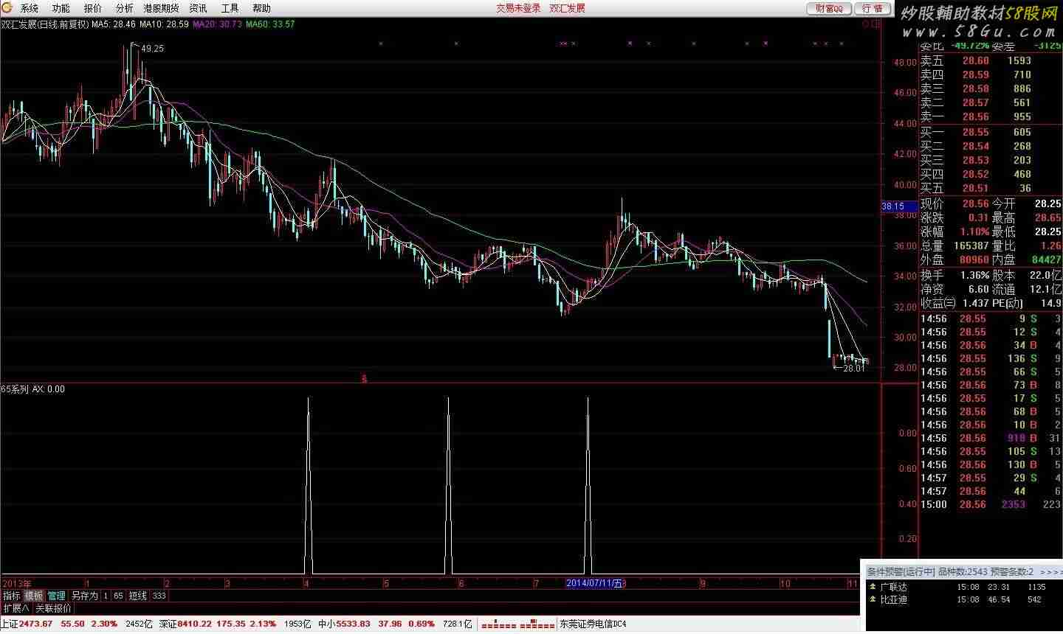Image resolution: width=1063 pixels, height=634 pixels.
Task: Open the 关联报价 tab
Action: pyautogui.click(x=54, y=609)
